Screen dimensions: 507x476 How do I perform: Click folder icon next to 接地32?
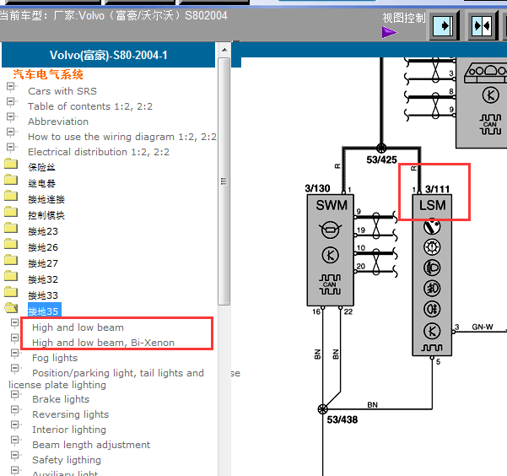pyautogui.click(x=11, y=276)
